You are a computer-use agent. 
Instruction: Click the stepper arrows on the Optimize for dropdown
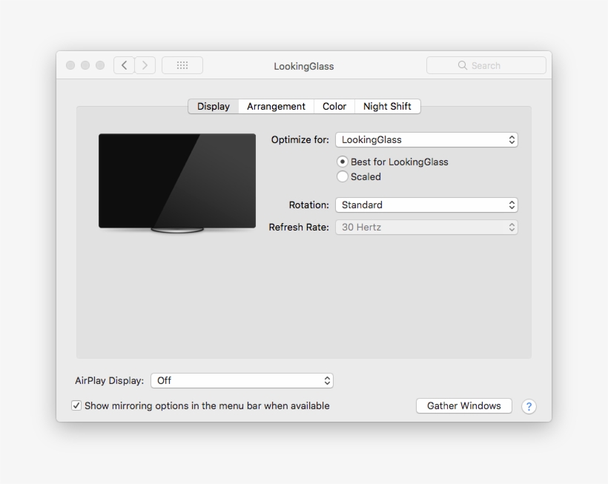pos(512,139)
